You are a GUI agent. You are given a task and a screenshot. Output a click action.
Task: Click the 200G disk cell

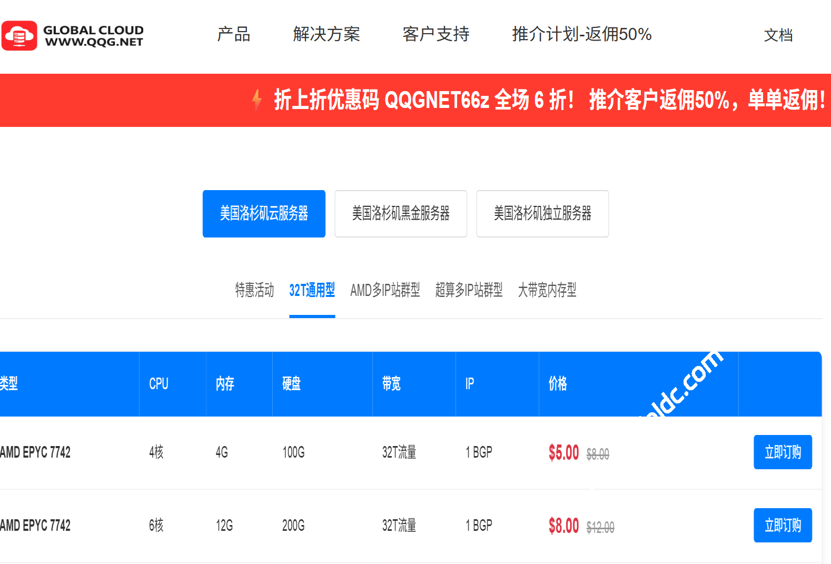(293, 526)
